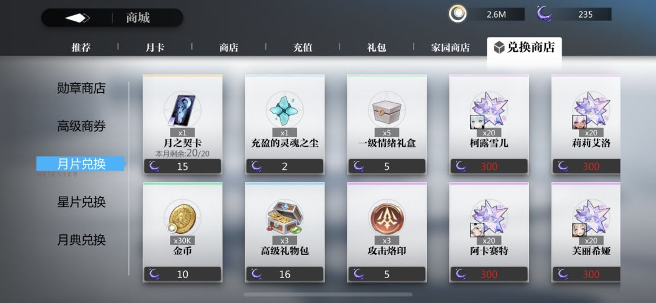Switch to the 月卡 tab
This screenshot has height=303, width=656.
(155, 47)
